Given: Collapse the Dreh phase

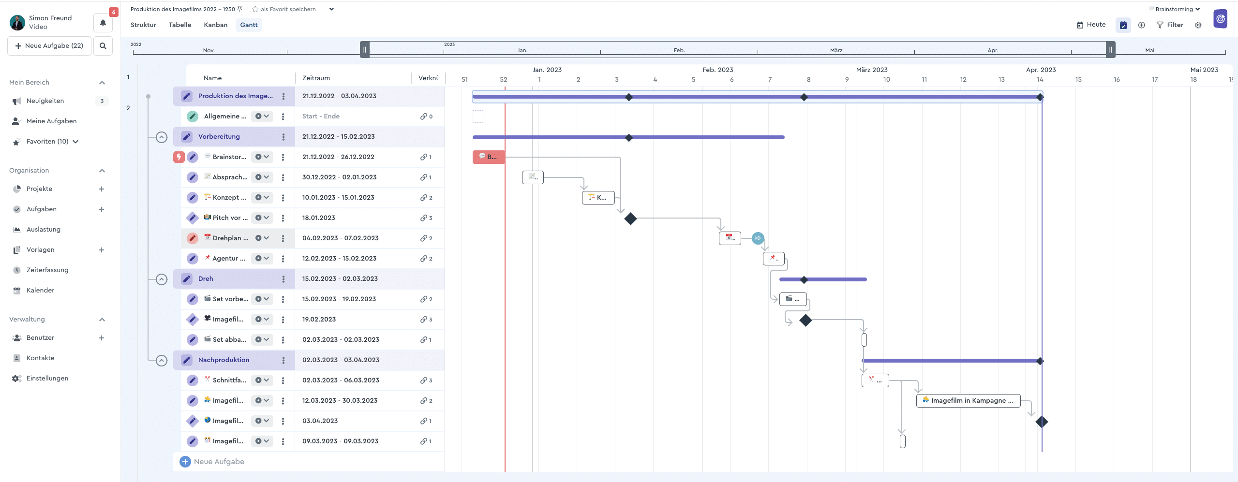Looking at the screenshot, I should (x=162, y=279).
